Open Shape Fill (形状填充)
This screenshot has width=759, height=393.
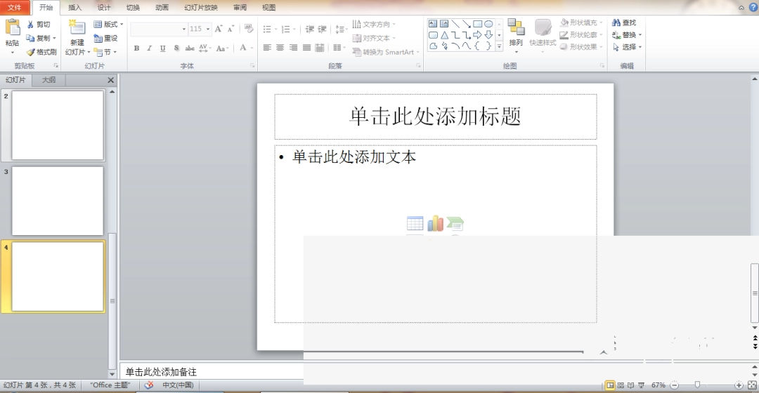[581, 22]
